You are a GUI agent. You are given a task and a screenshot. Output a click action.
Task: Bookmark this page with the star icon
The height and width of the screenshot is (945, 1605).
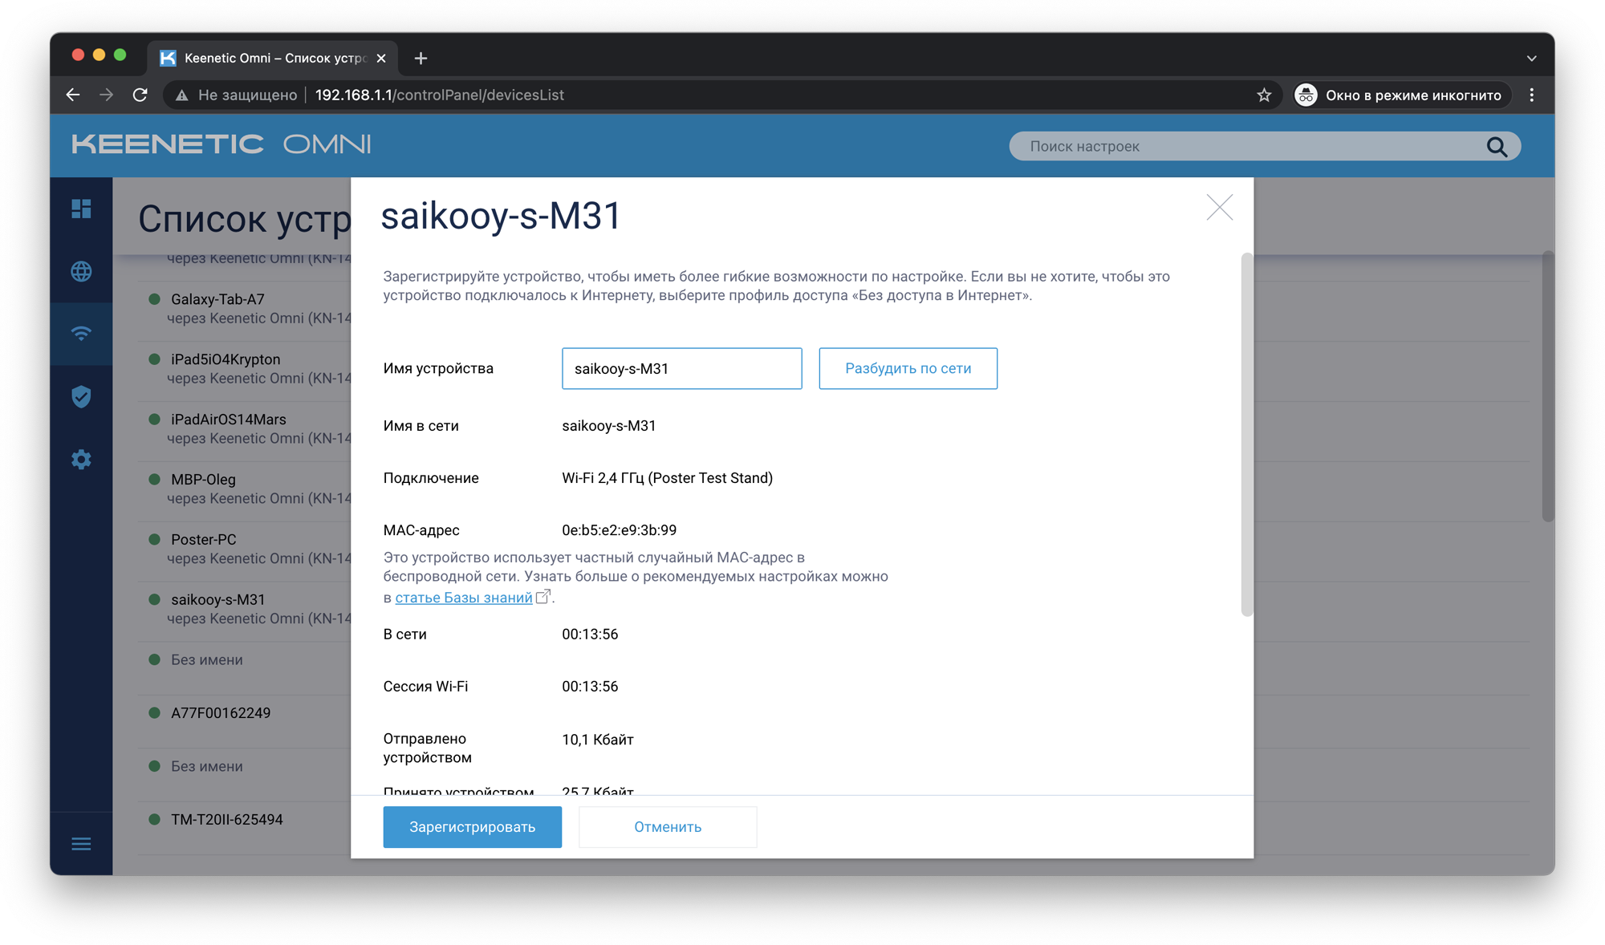[x=1264, y=95]
